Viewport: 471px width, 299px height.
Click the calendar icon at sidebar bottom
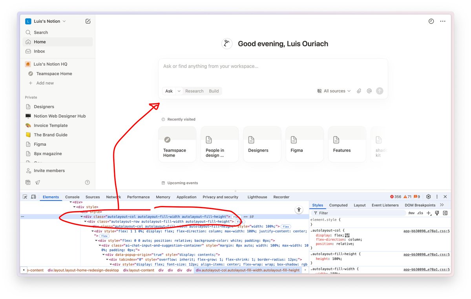[28, 182]
